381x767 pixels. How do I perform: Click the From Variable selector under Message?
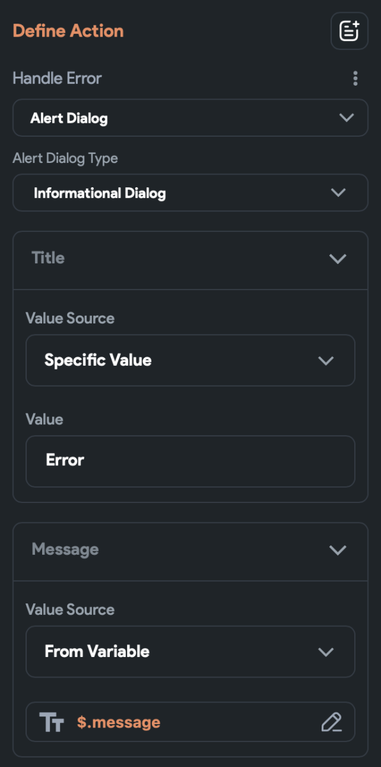coord(190,651)
